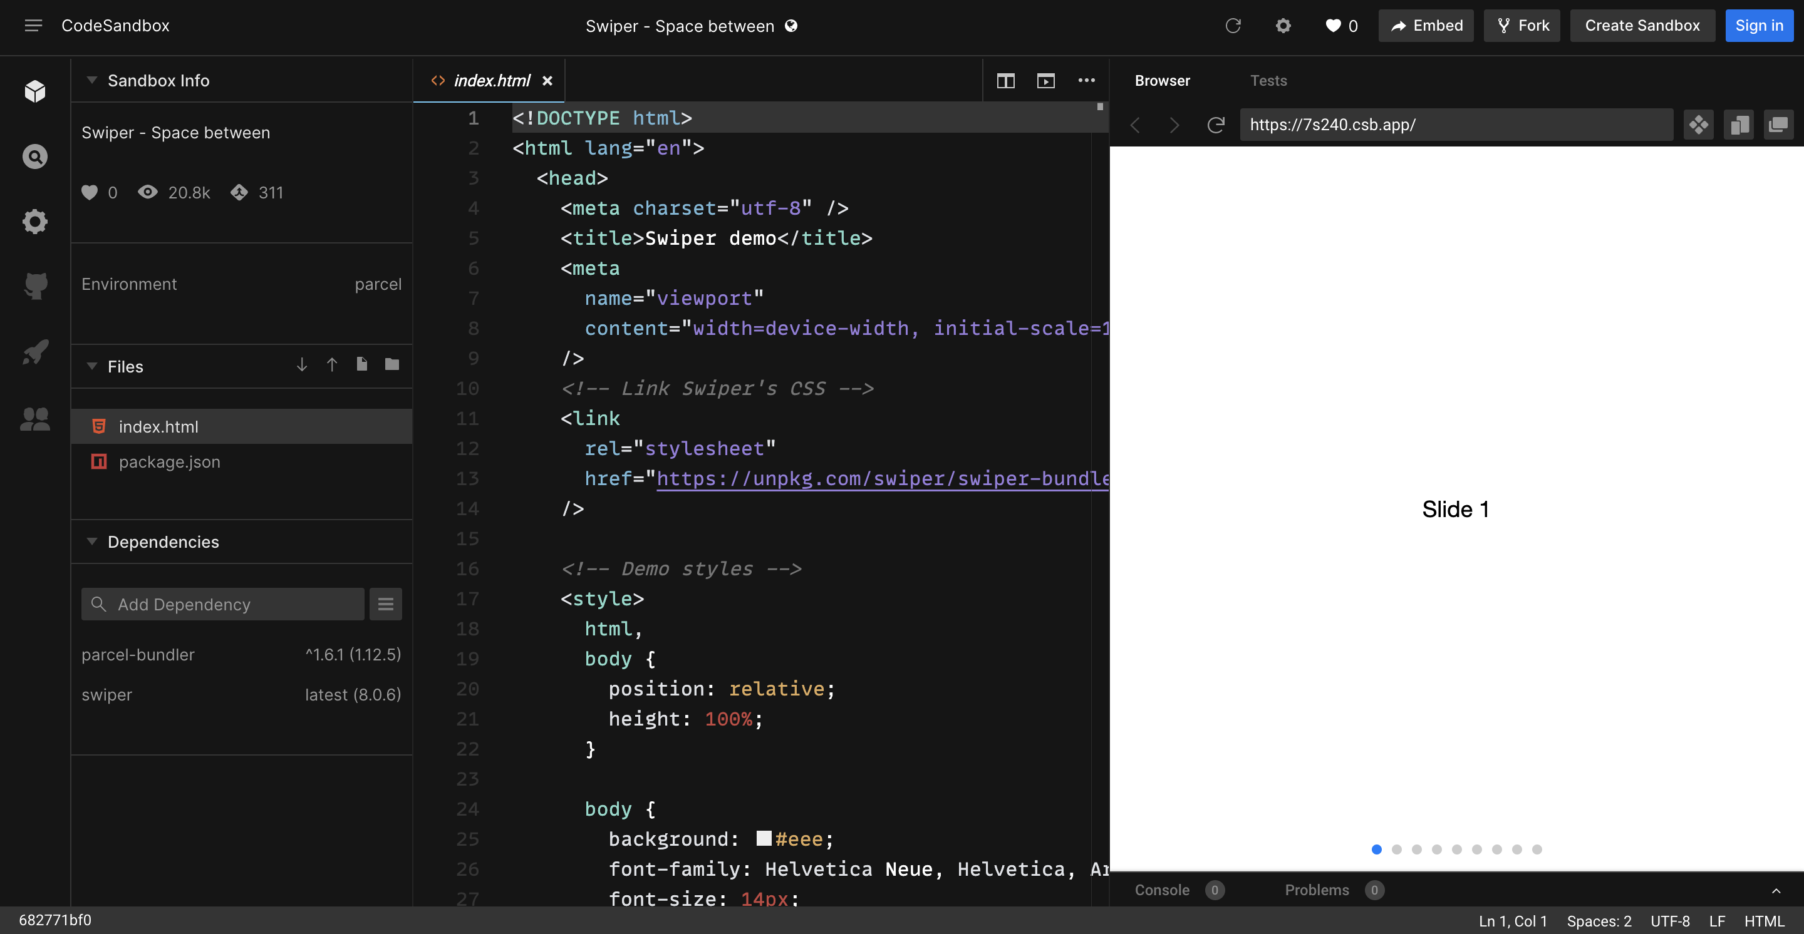
Task: Open the Problems tab
Action: pos(1317,890)
